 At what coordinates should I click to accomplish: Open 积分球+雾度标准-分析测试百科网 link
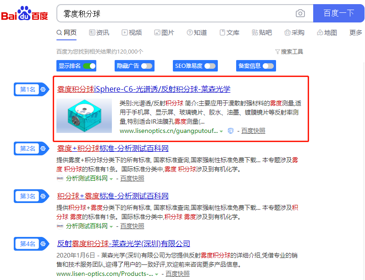(113, 196)
